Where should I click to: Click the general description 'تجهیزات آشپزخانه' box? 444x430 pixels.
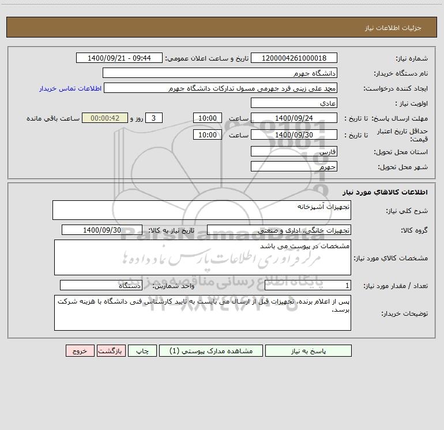[202, 210]
